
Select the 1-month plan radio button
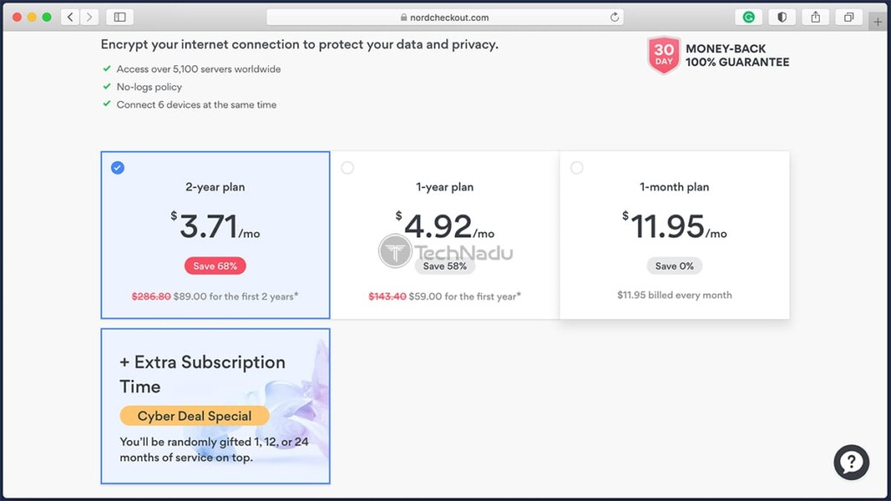577,168
